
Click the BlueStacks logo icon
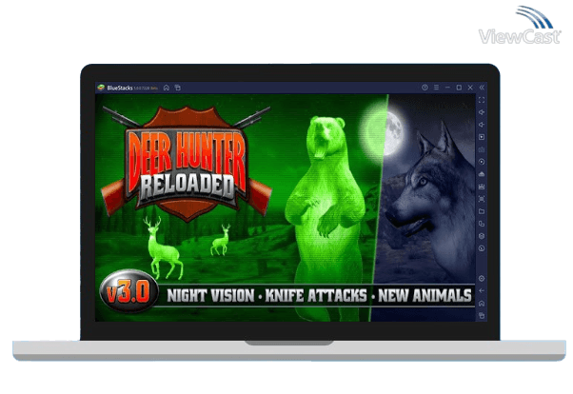click(x=101, y=88)
